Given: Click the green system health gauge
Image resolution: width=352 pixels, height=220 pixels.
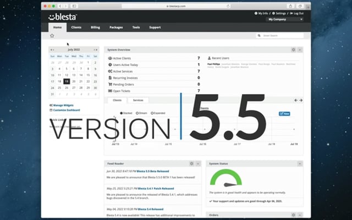Looking at the screenshot, I should coord(226,178).
